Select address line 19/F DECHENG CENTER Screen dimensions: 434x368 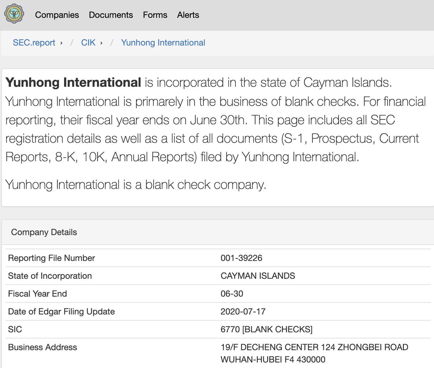314,347
